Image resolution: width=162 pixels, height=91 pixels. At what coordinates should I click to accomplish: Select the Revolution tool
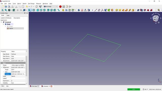[120, 10]
